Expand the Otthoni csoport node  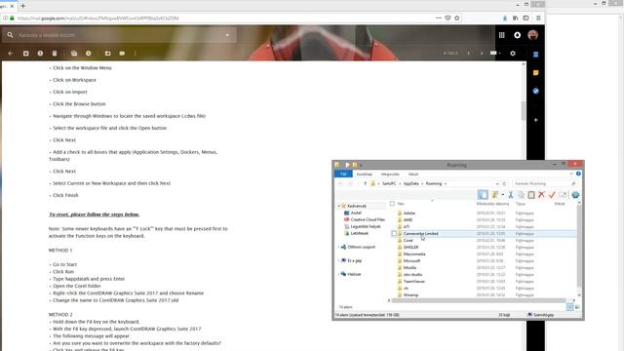tap(338, 247)
